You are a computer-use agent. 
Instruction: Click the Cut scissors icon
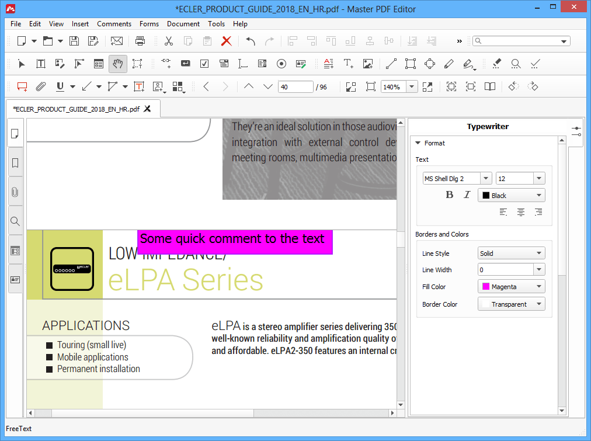pos(168,41)
